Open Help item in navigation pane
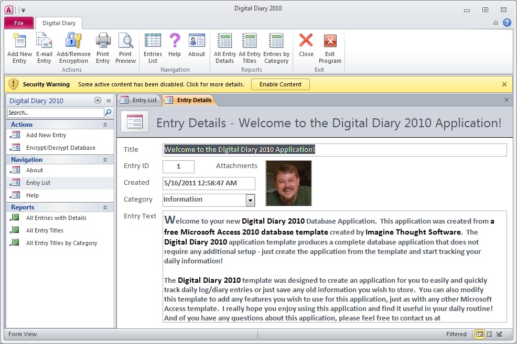This screenshot has height=344, width=517. [60, 195]
